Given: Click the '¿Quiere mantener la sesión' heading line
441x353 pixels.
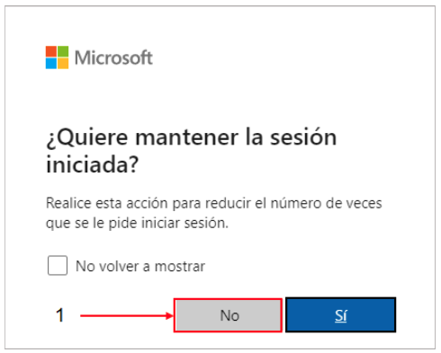Looking at the screenshot, I should point(192,137).
